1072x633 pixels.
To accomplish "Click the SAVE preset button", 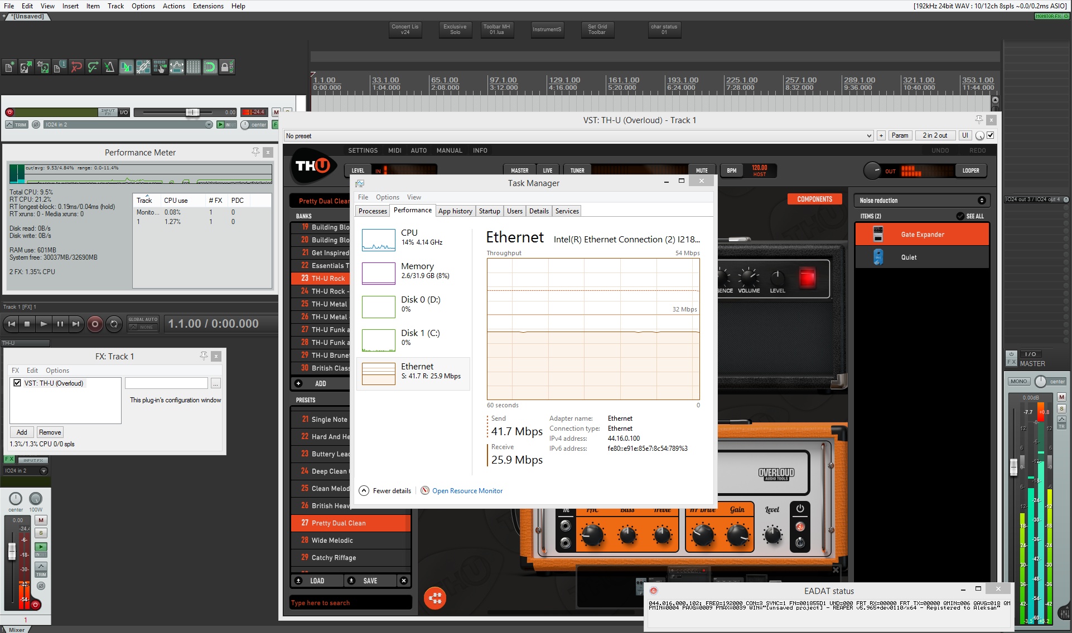I will pyautogui.click(x=370, y=581).
